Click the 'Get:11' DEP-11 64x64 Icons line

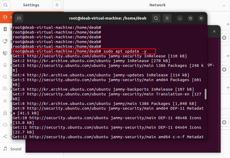(107, 130)
